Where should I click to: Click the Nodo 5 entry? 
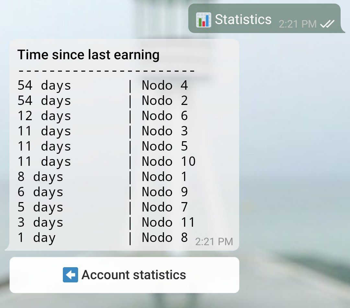[x=103, y=146]
